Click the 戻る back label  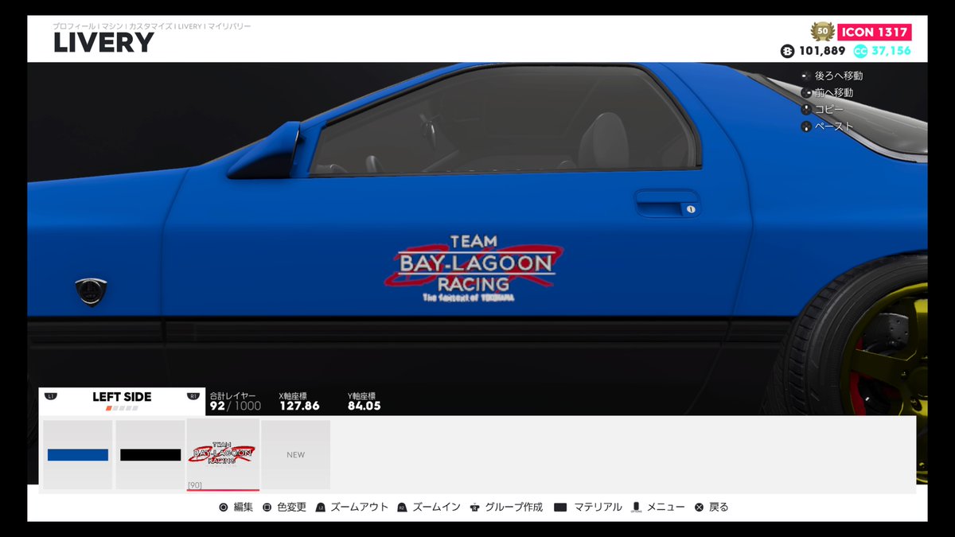click(x=719, y=507)
